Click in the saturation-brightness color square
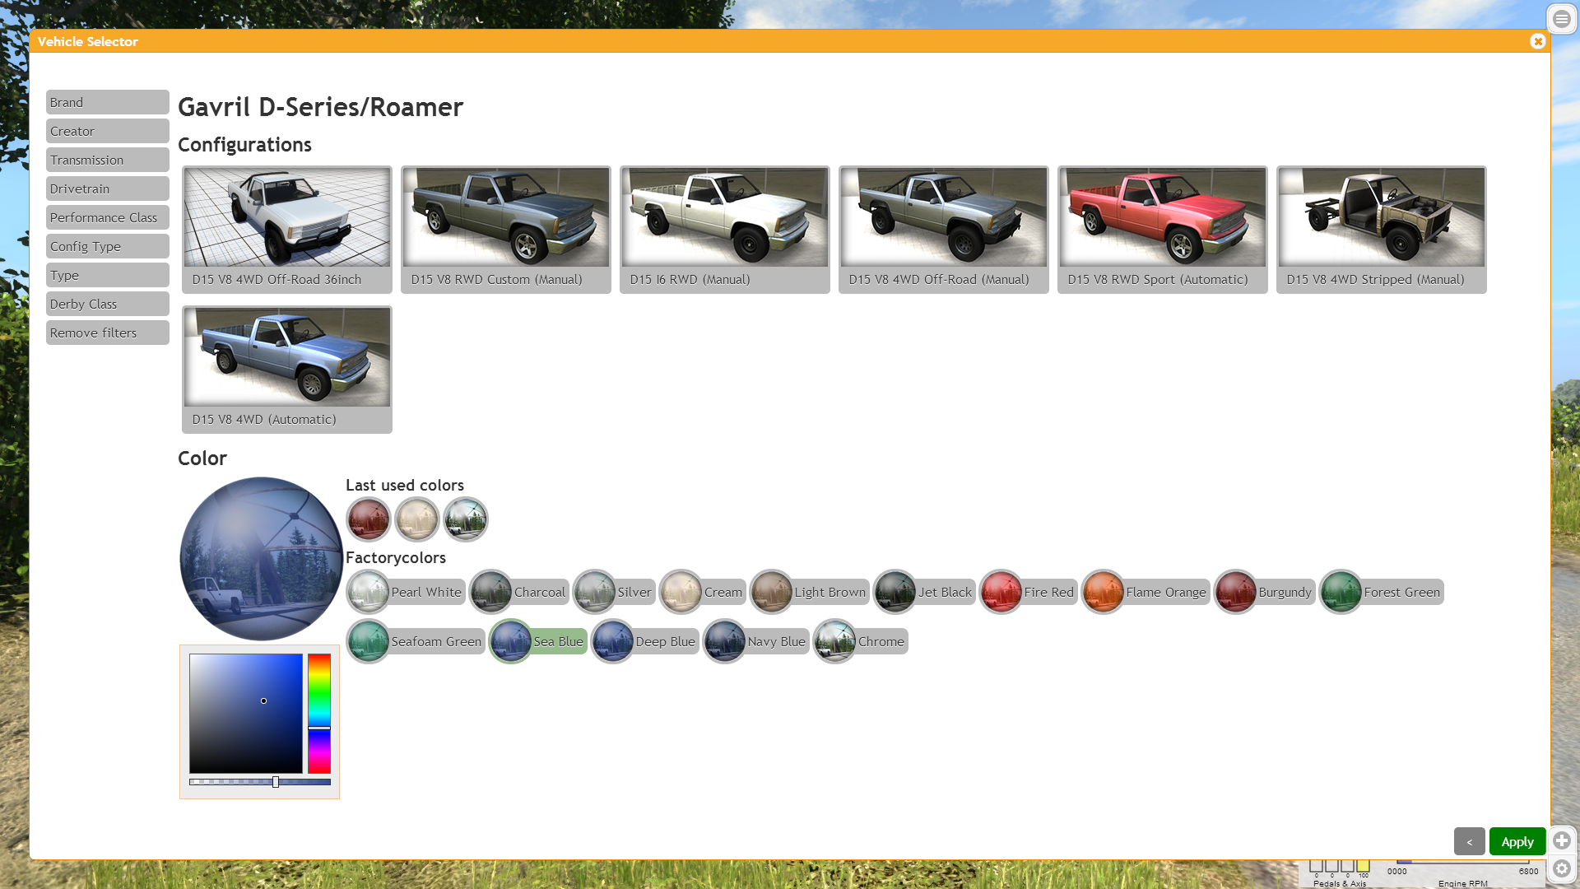Screen dimensions: 1580x889 click(x=246, y=714)
